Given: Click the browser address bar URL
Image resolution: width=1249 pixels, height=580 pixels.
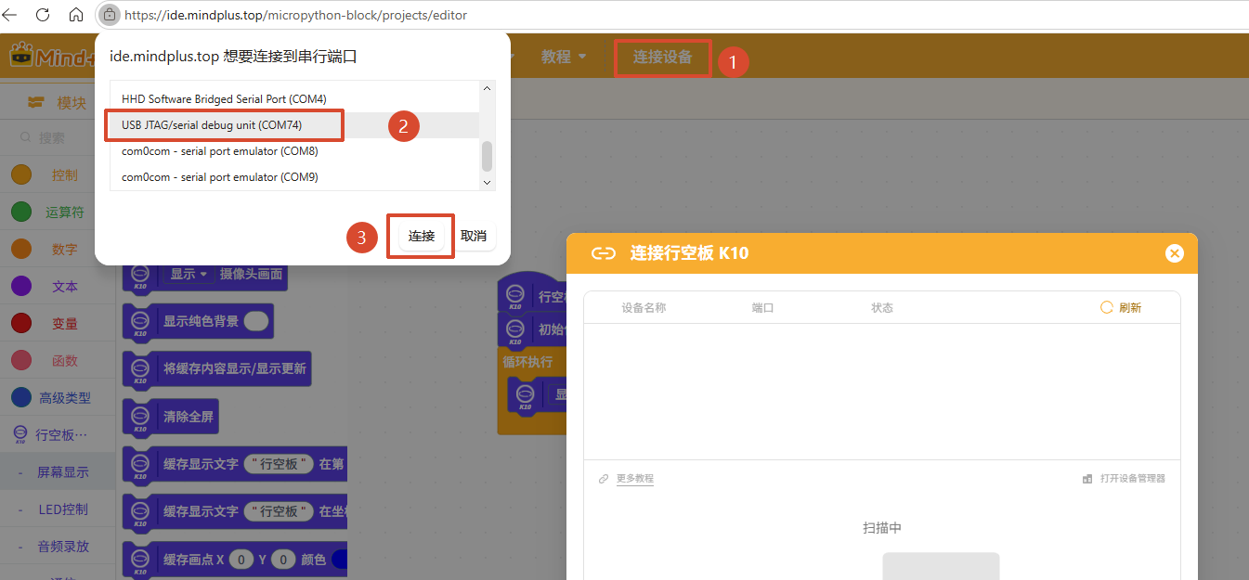Looking at the screenshot, I should coord(295,15).
